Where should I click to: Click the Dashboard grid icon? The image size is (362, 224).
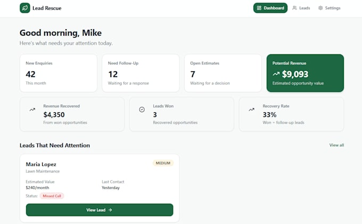[x=259, y=8]
